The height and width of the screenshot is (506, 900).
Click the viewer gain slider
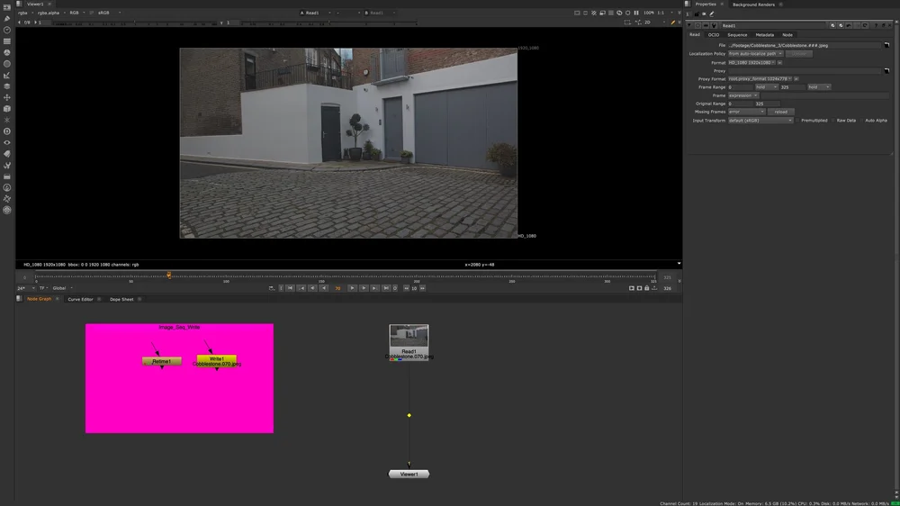(x=134, y=23)
